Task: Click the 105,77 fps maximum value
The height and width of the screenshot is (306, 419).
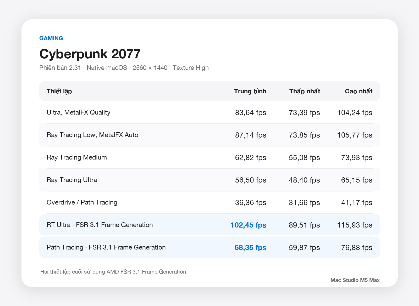Action: click(355, 135)
